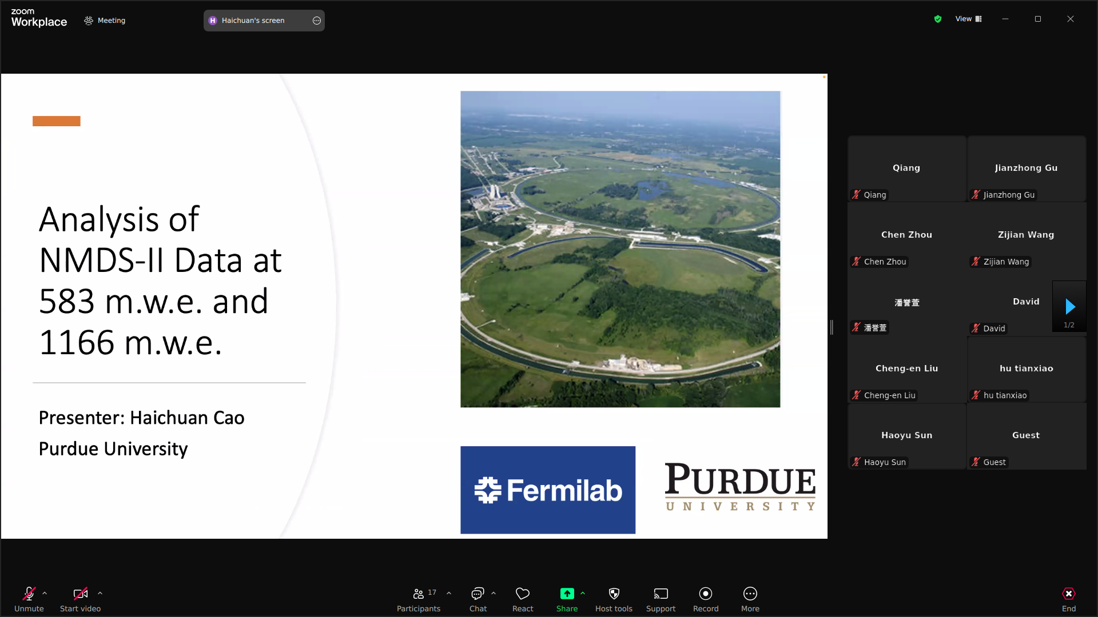The height and width of the screenshot is (617, 1098).
Task: Start recording with Record button
Action: [706, 599]
